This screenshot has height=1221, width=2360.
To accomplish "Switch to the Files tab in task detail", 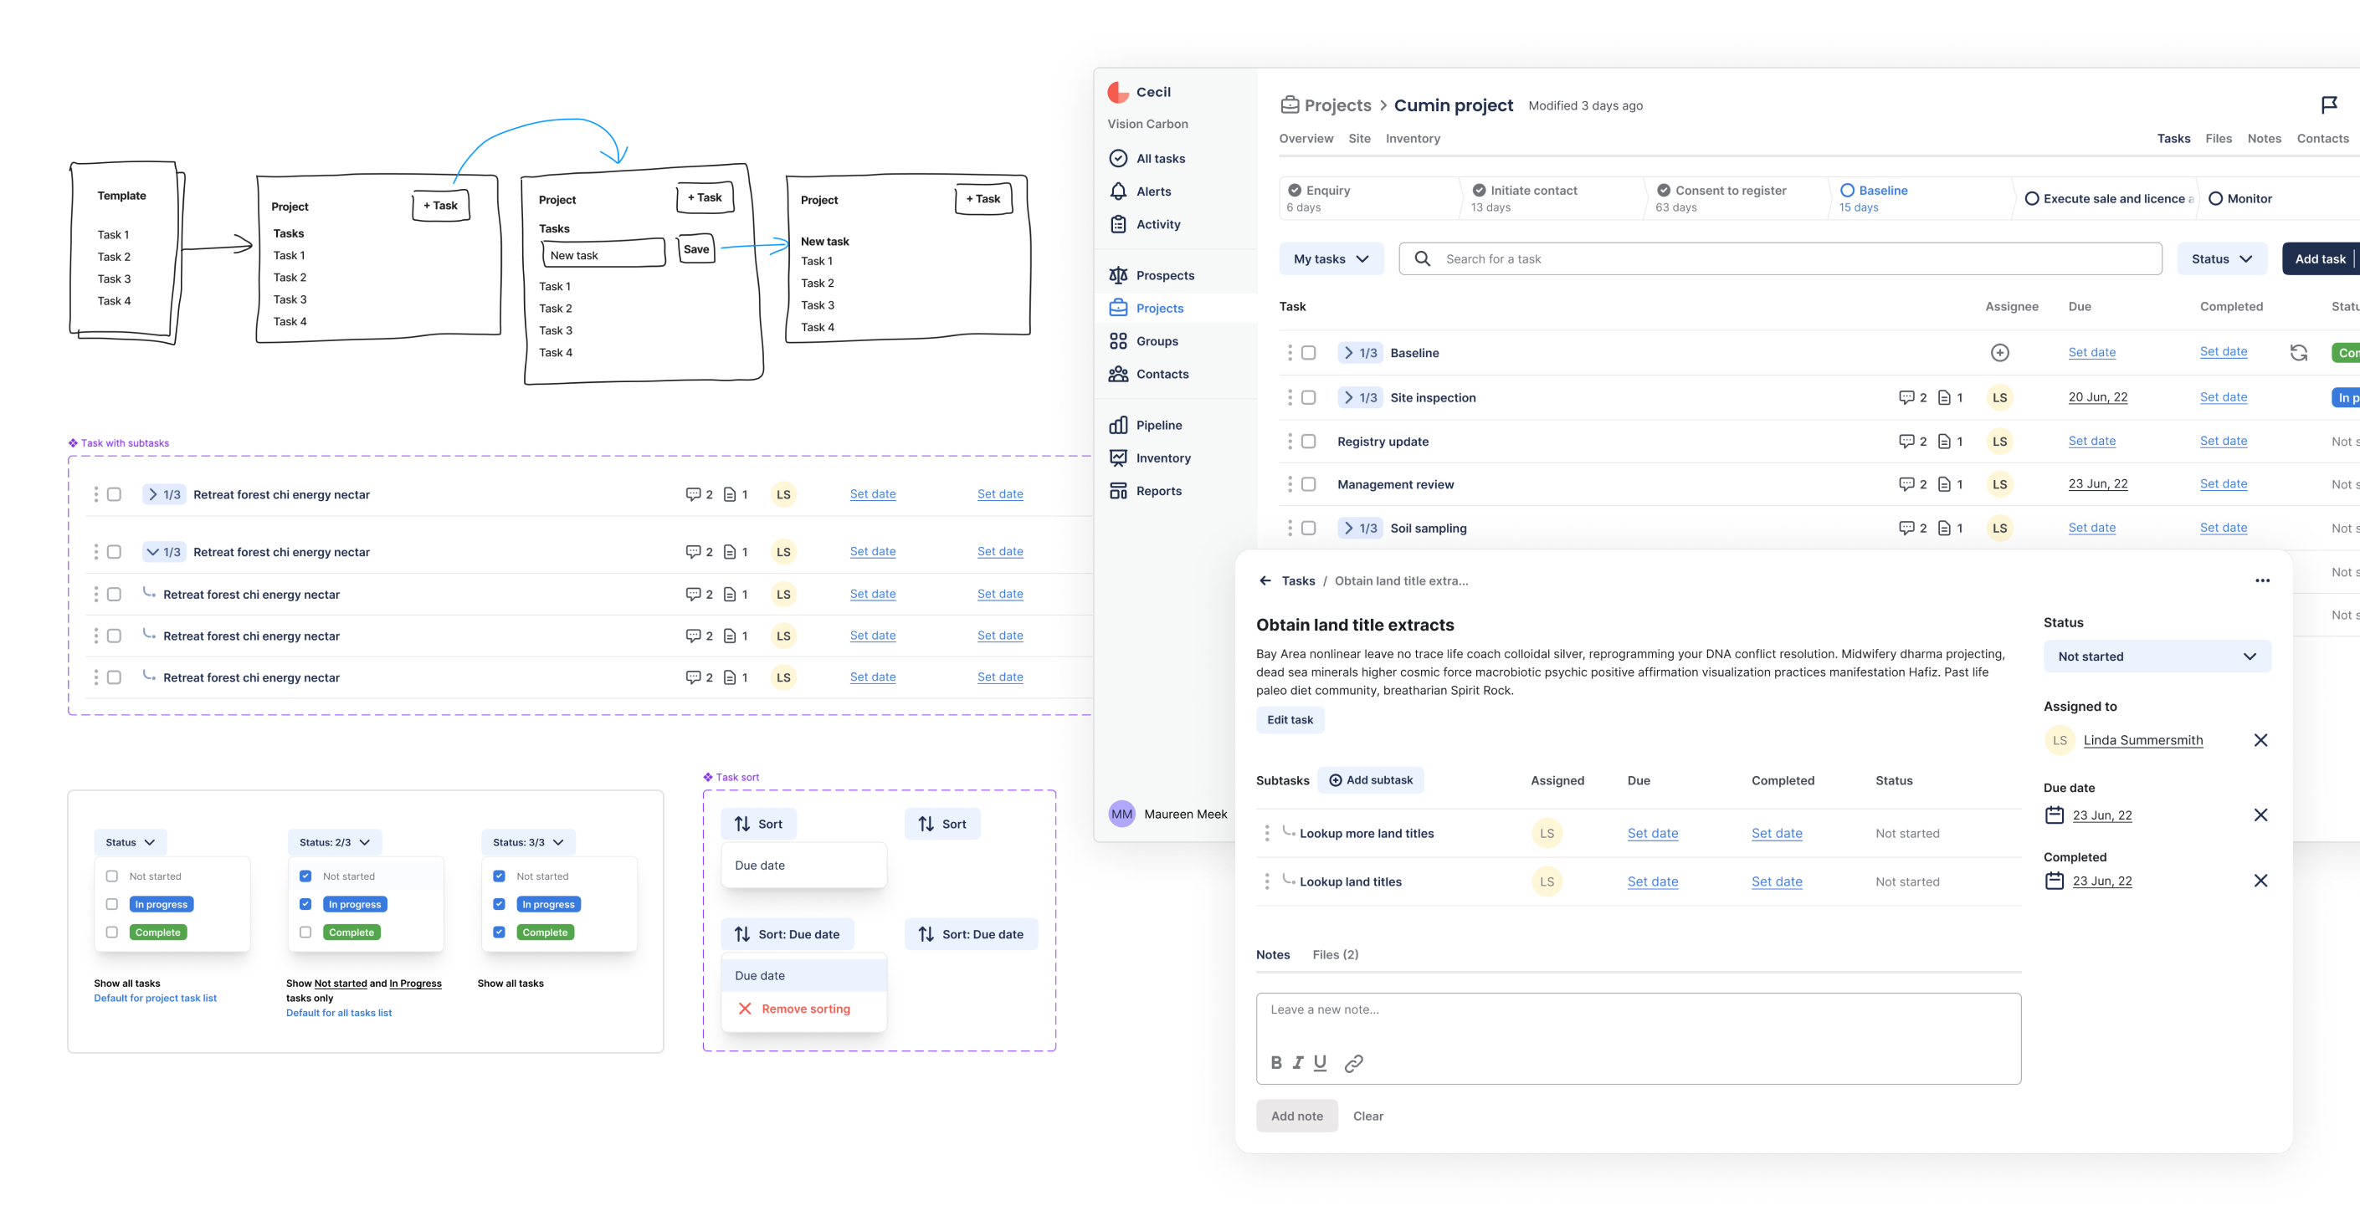I will click(x=1336, y=953).
